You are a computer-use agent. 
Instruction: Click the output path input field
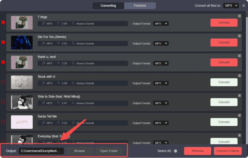click(x=41, y=151)
